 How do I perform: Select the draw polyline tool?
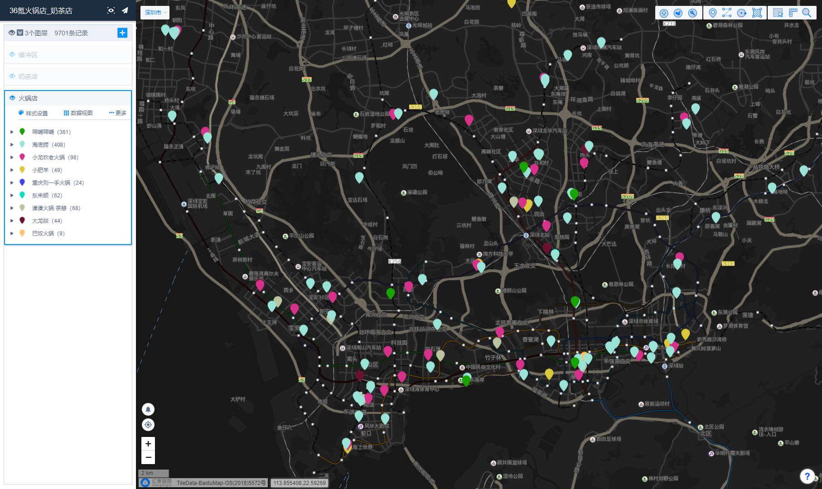tap(727, 13)
